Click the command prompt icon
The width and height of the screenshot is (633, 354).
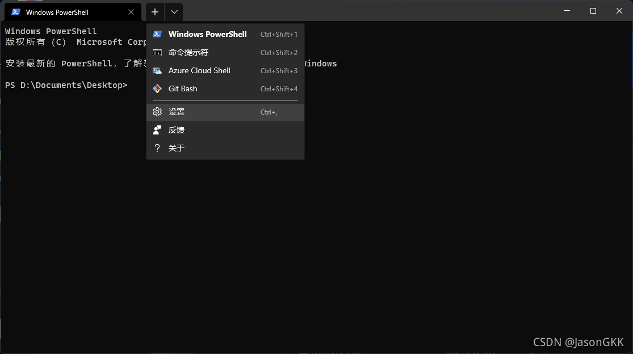click(x=157, y=52)
